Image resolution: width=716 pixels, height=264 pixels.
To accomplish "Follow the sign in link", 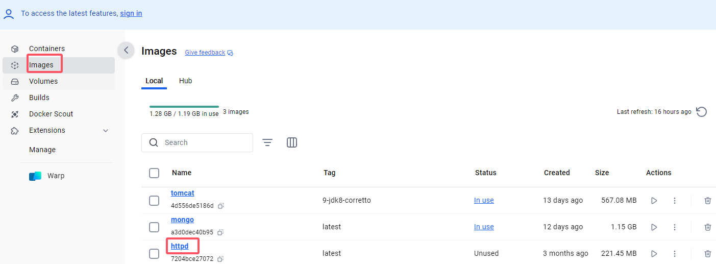I will 131,13.
